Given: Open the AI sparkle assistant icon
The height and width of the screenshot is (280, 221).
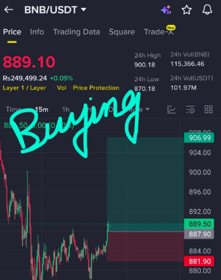Looking at the screenshot, I should 166,10.
